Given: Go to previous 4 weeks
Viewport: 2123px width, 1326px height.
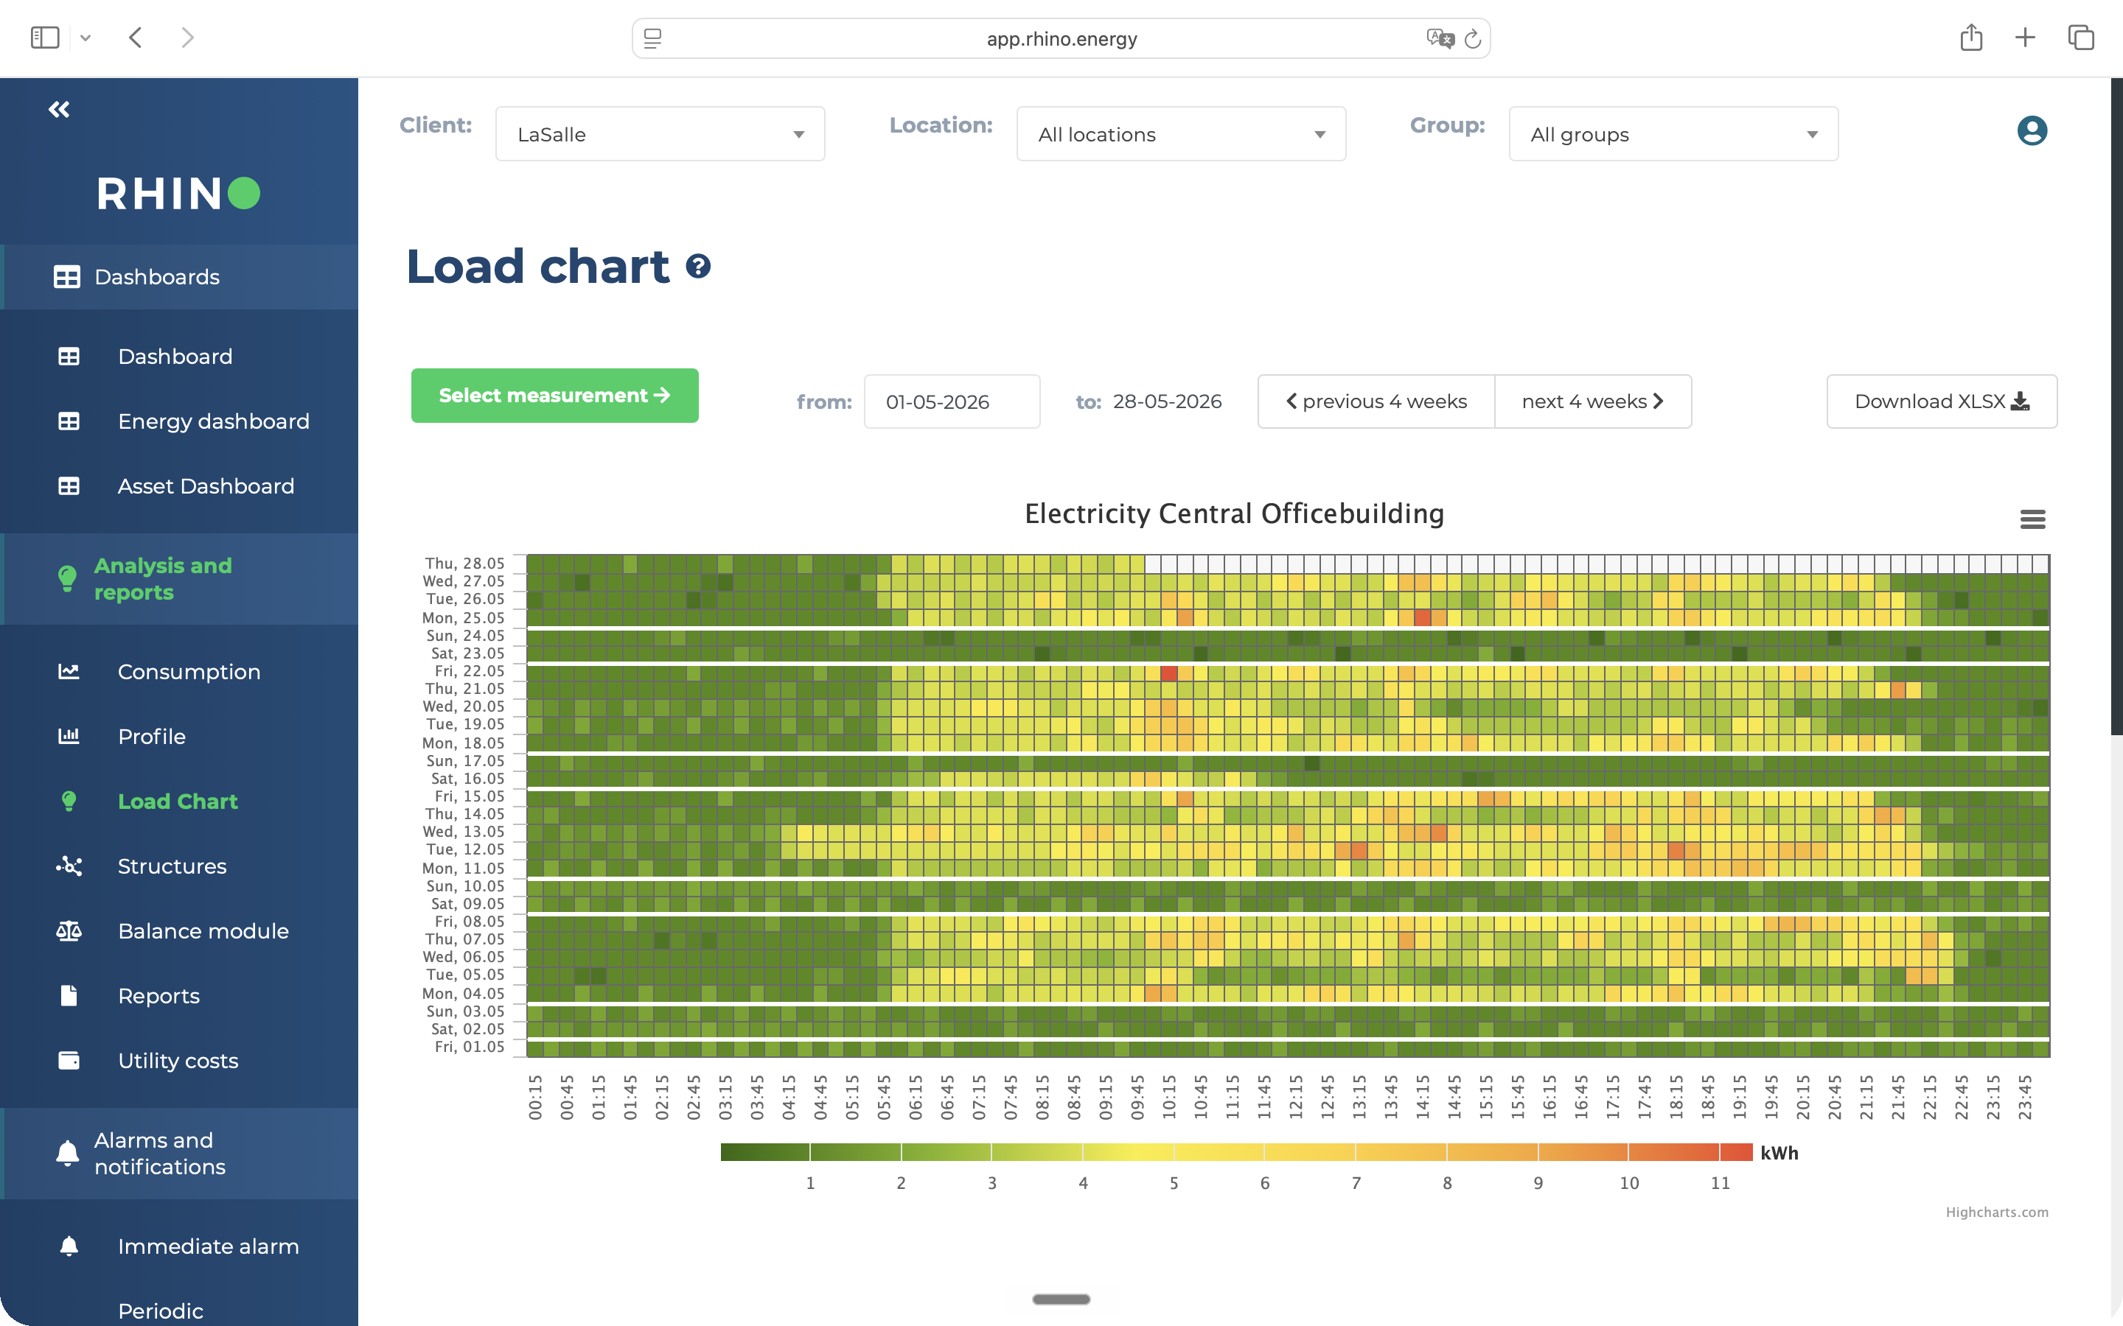Looking at the screenshot, I should [1376, 401].
